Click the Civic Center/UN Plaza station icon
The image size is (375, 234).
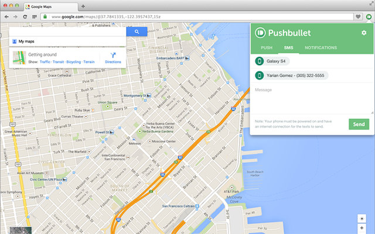[64, 180]
